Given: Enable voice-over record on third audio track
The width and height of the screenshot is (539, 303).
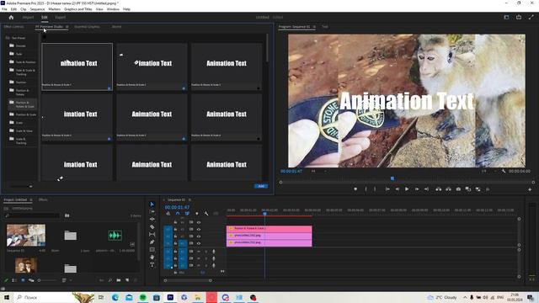Looking at the screenshot, I should 213,266.
